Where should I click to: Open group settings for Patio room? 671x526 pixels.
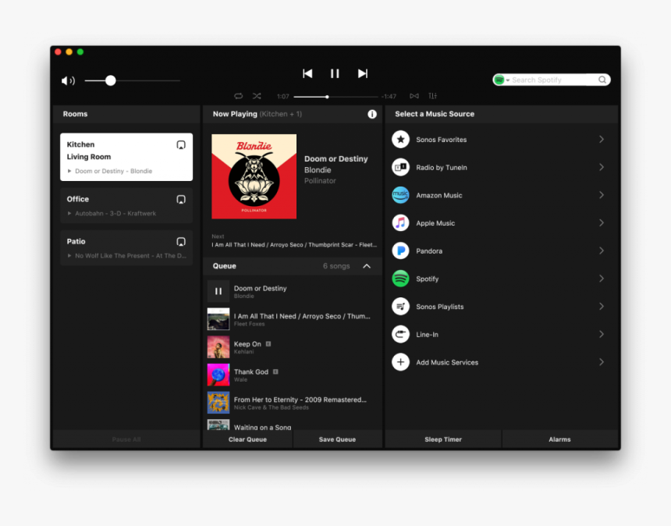(x=181, y=242)
